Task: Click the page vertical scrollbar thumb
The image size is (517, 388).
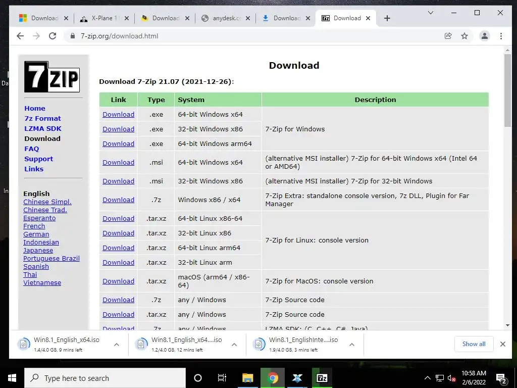Action: [x=507, y=90]
